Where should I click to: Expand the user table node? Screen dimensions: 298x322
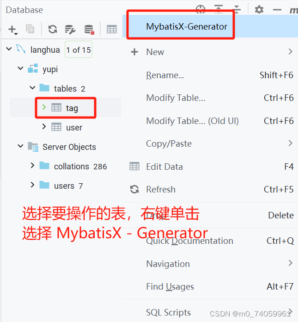44,126
